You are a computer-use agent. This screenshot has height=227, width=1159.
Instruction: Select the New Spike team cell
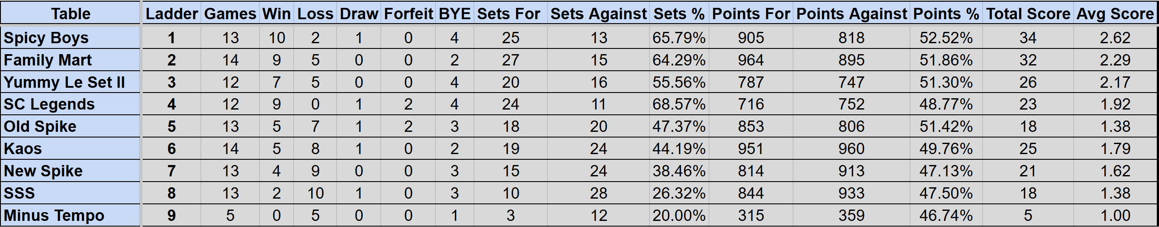[x=43, y=171]
